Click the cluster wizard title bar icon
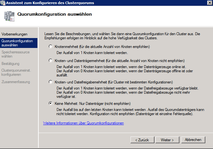This screenshot has width=213, height=149. coord(3,3)
